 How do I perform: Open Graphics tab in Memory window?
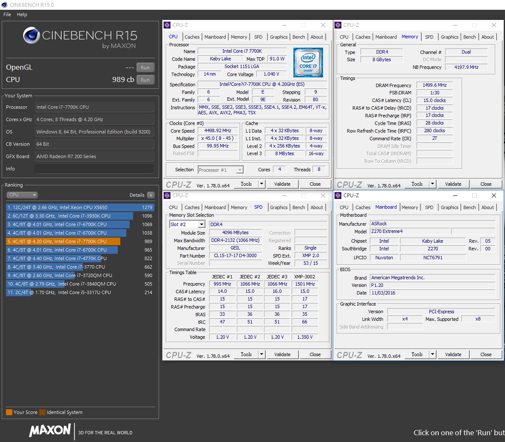pyautogui.click(x=450, y=37)
